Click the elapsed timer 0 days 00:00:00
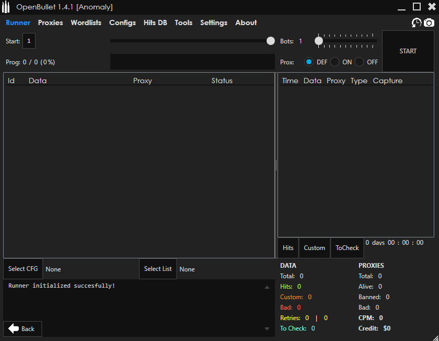This screenshot has height=341, width=439. click(x=394, y=243)
